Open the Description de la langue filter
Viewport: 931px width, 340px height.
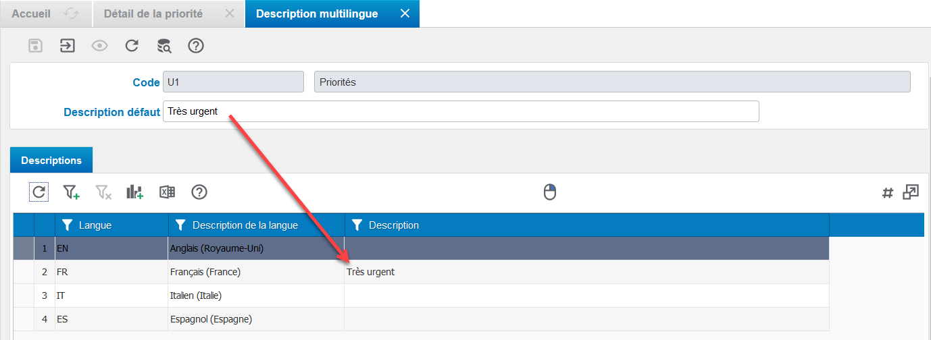pos(180,225)
